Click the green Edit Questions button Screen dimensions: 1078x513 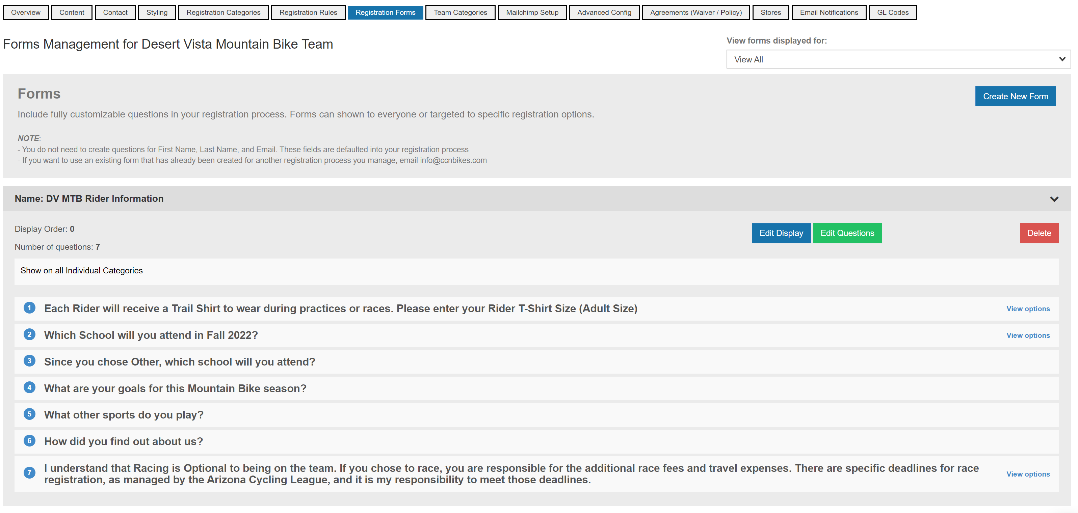(847, 233)
